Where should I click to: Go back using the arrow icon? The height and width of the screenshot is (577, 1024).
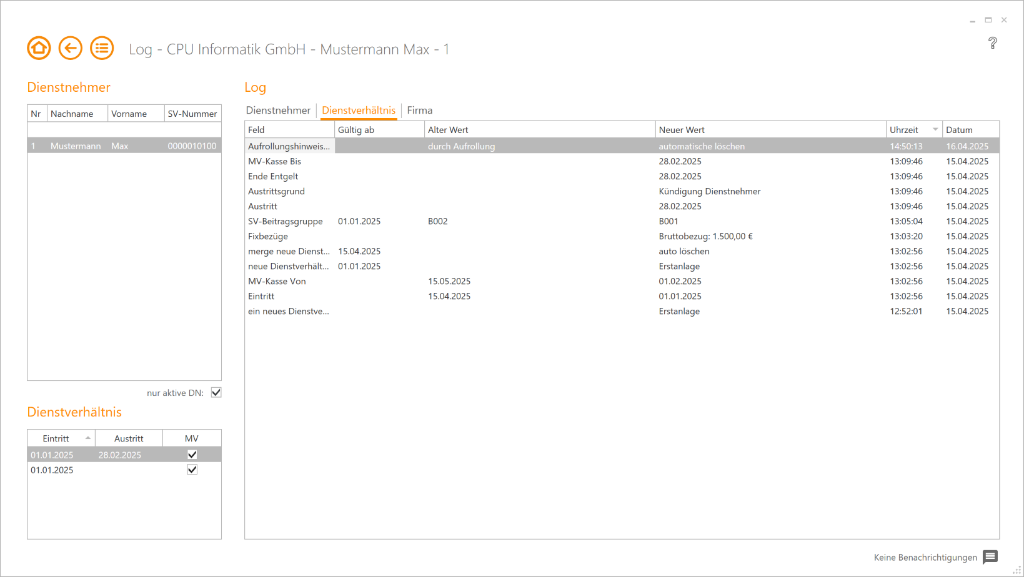coord(70,48)
